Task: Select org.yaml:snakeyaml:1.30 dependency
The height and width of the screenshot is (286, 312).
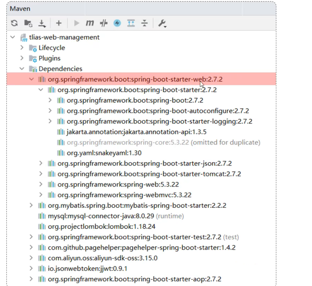Action: 104,153
